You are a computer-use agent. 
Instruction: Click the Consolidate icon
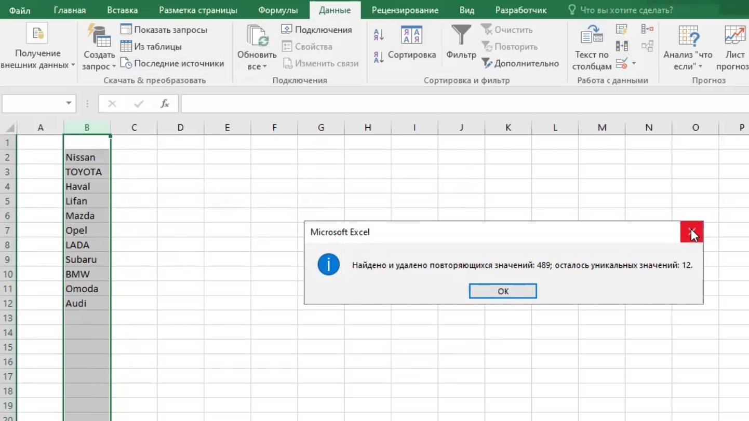pos(647,29)
